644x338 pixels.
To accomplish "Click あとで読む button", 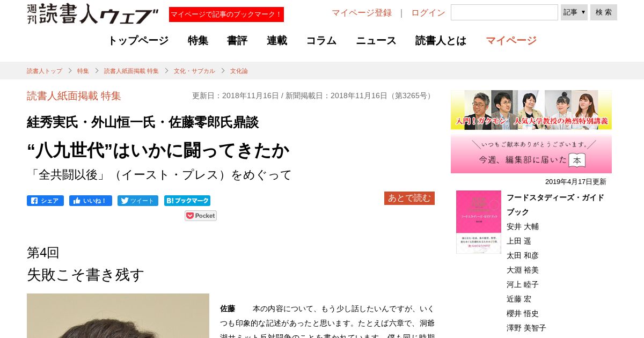I will [409, 198].
